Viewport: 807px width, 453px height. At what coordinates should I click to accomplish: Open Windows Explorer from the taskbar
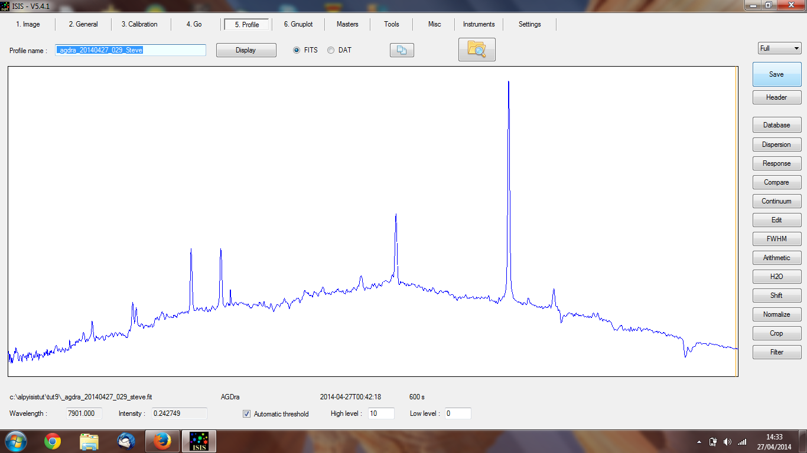pos(89,441)
